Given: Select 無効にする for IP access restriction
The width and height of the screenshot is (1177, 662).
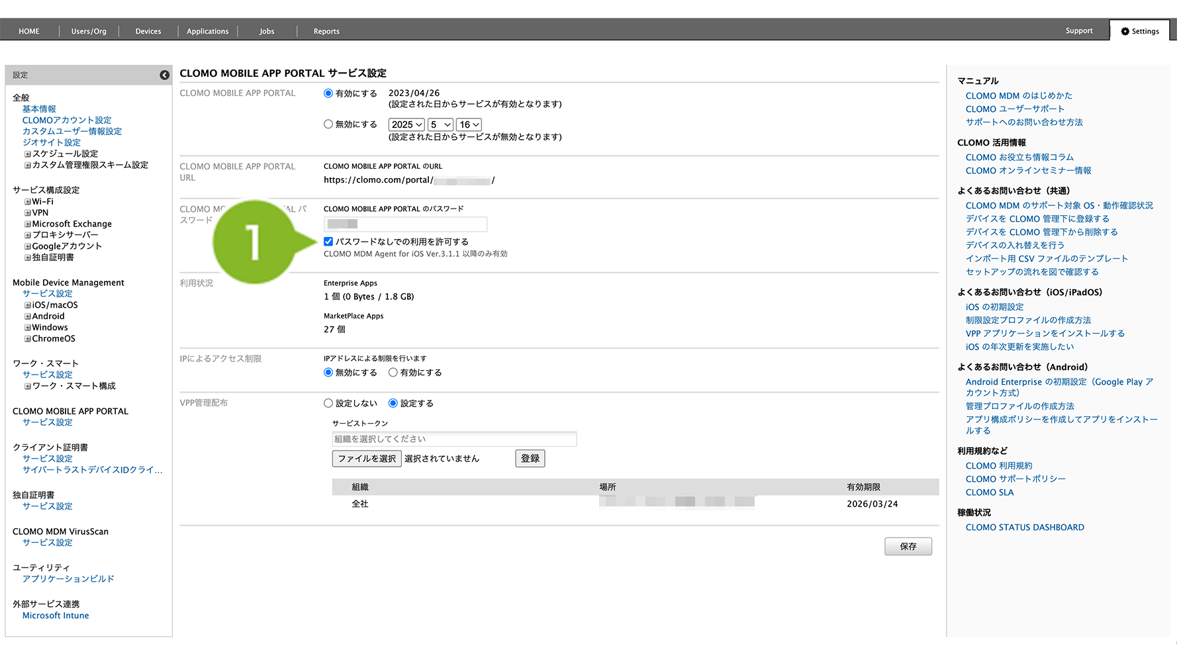Looking at the screenshot, I should coord(328,373).
